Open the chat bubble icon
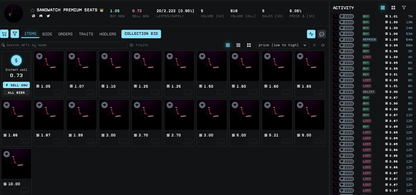The image size is (416, 195). [x=322, y=34]
